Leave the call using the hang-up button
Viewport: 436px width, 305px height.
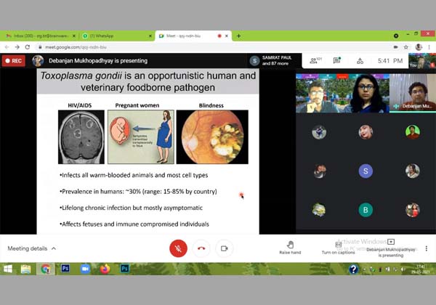click(x=201, y=248)
